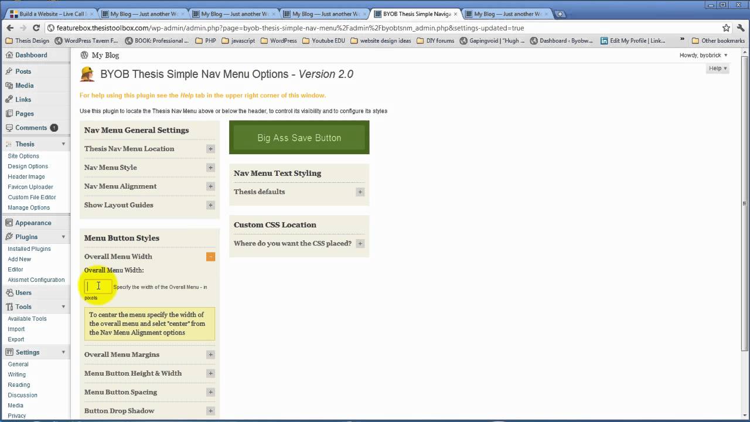Expand the Nav Menu Alignment section

pos(210,186)
